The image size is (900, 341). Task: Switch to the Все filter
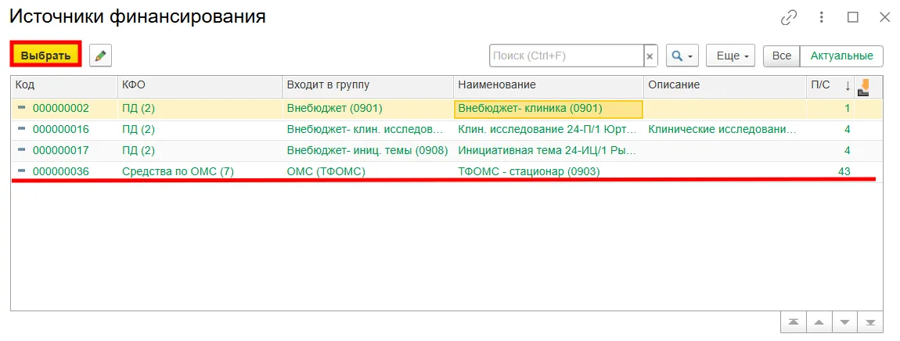(781, 56)
